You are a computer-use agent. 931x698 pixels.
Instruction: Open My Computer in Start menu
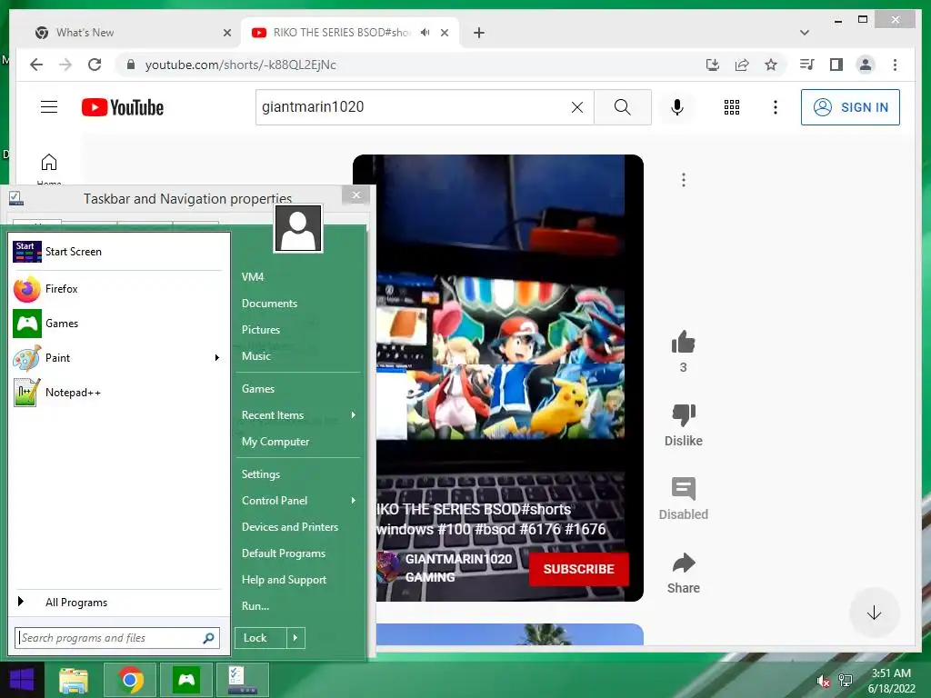pyautogui.click(x=275, y=442)
